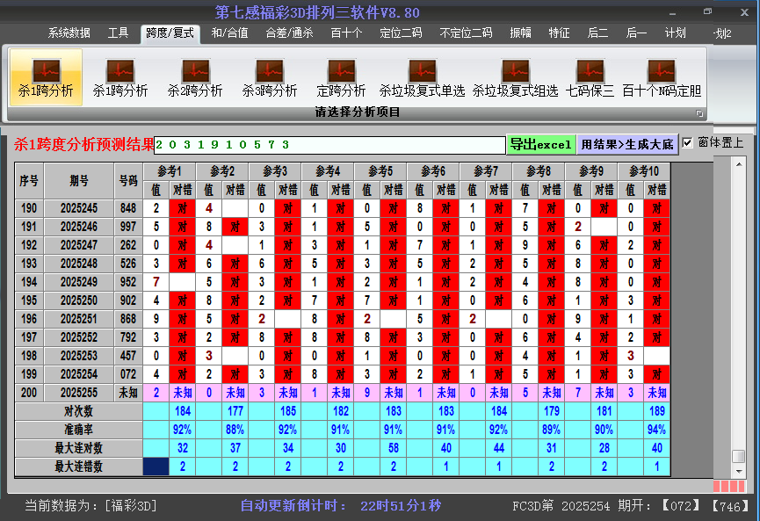This screenshot has width=760, height=521.
Task: Click the 导出excel button
Action: [x=540, y=144]
